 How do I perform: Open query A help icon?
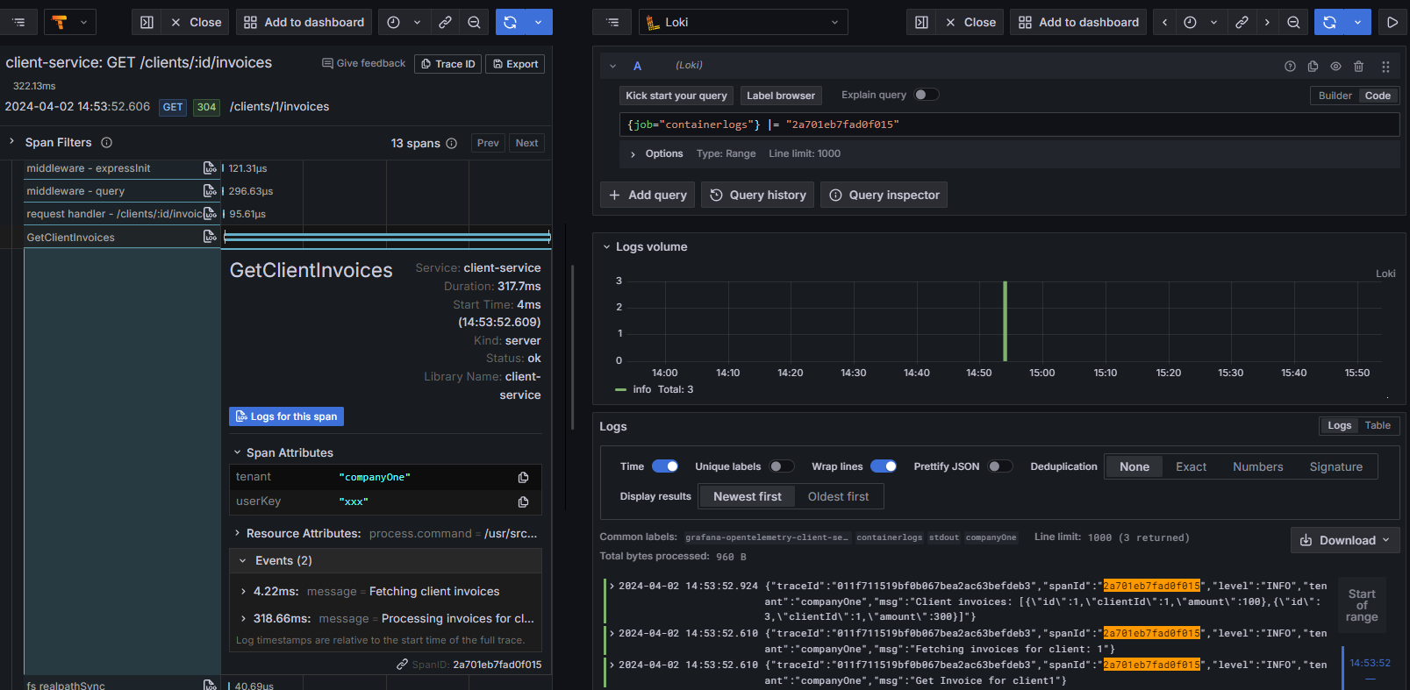pos(1290,66)
